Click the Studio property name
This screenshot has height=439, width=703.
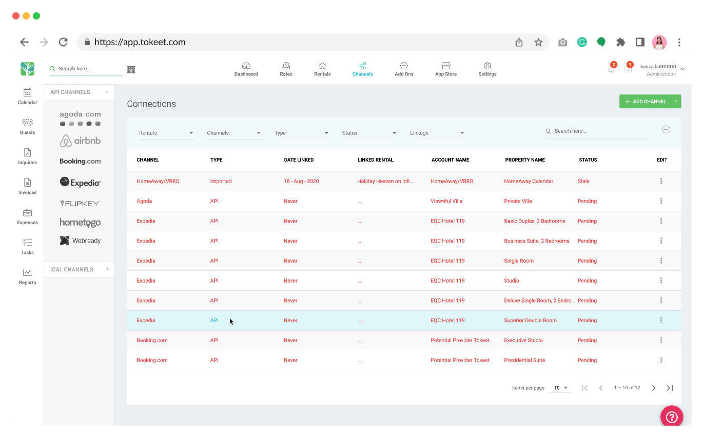[x=512, y=281]
